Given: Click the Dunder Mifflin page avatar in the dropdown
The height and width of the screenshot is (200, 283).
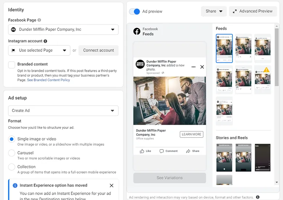Looking at the screenshot, I should [x=13, y=29].
